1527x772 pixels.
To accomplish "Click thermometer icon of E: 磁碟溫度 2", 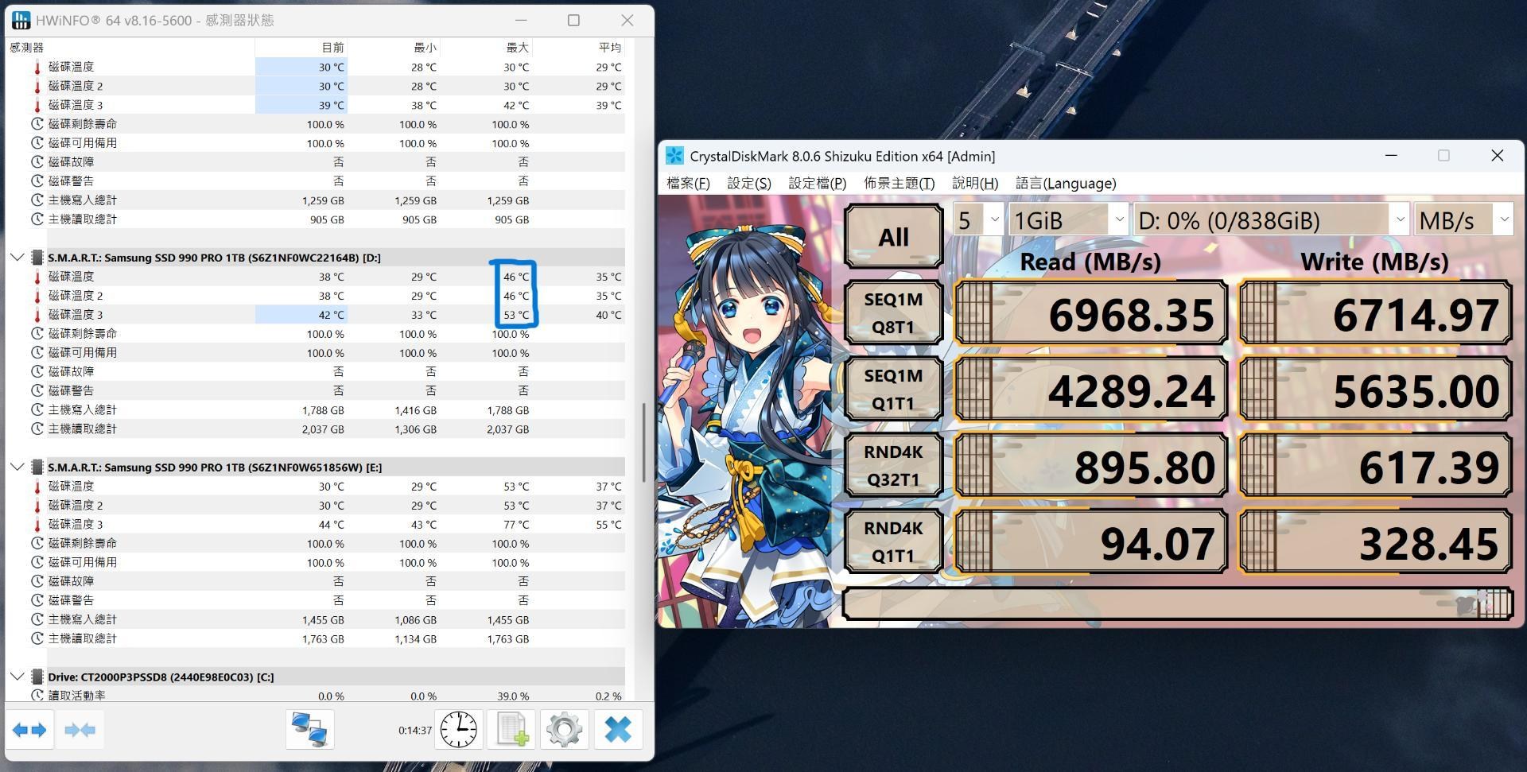I will (x=37, y=505).
